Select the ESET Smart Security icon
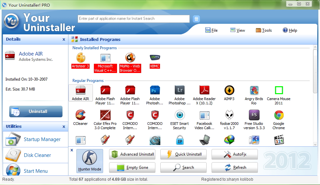320x185 pixels. (x=180, y=115)
